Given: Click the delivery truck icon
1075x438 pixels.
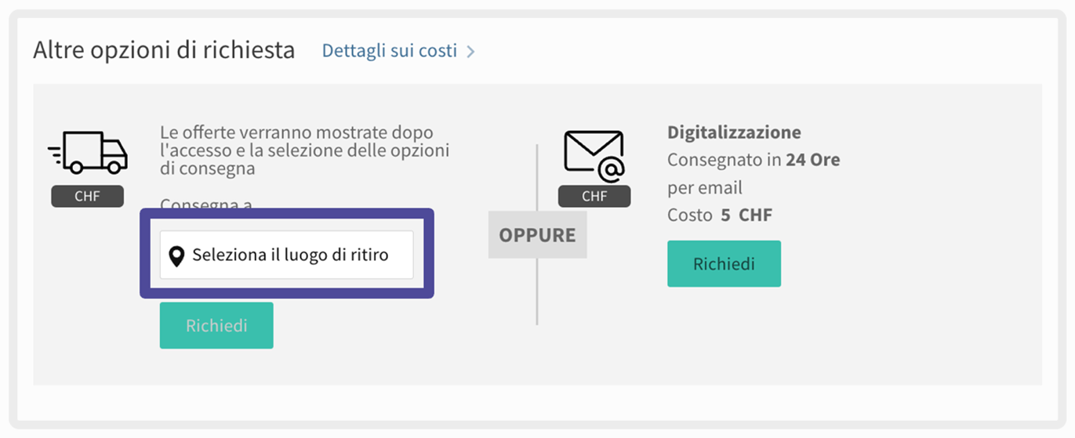Looking at the screenshot, I should click(88, 152).
